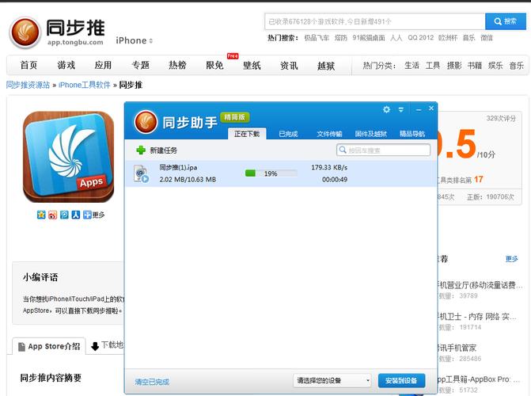Open the 首页 nav item
Screen dimensions: 531x396
click(x=28, y=65)
